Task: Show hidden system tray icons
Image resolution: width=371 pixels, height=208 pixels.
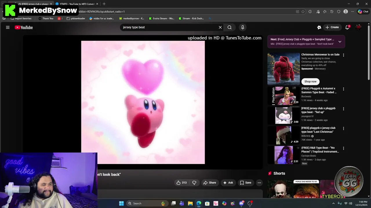Action: click(333, 203)
